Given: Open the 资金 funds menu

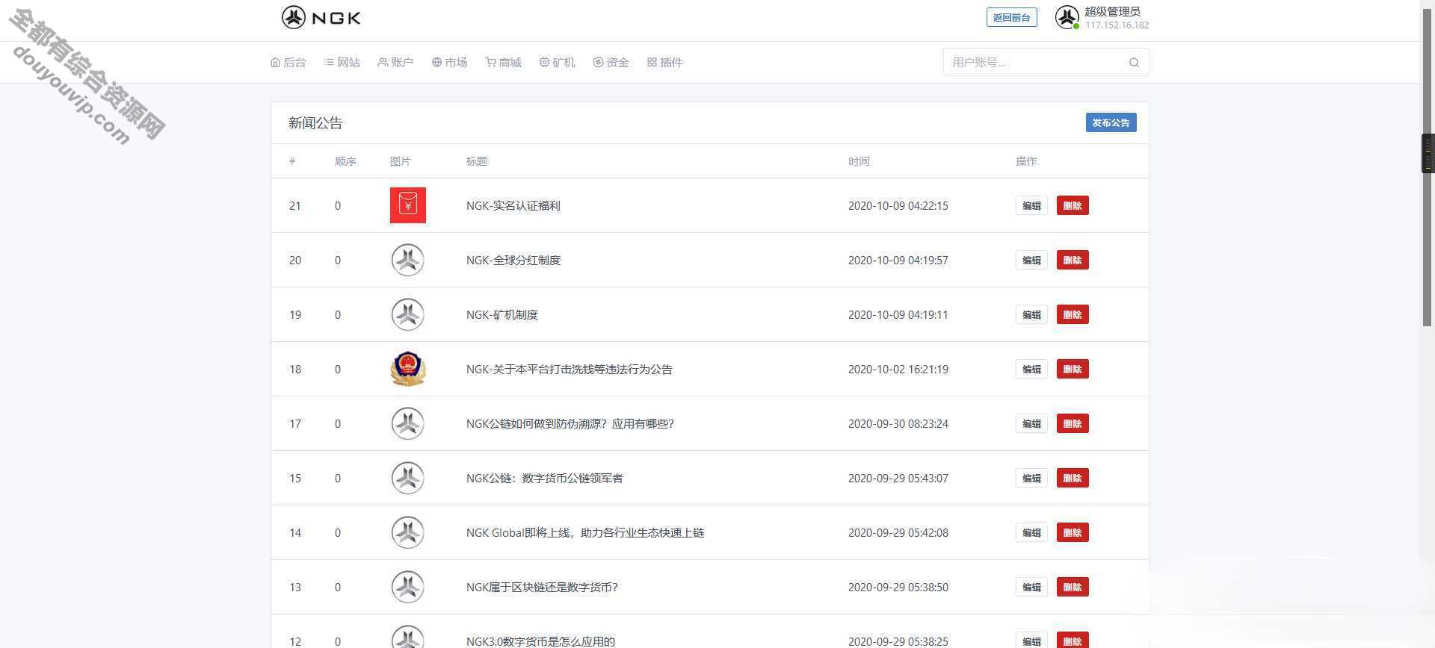Looking at the screenshot, I should click(611, 62).
